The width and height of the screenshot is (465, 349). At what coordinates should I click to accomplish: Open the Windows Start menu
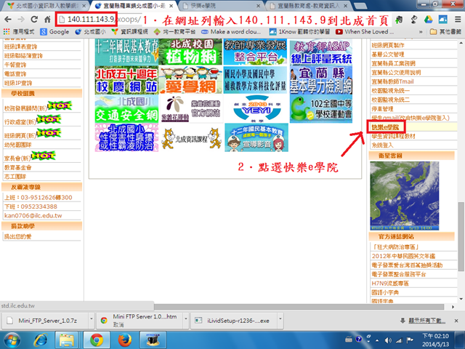point(15,340)
